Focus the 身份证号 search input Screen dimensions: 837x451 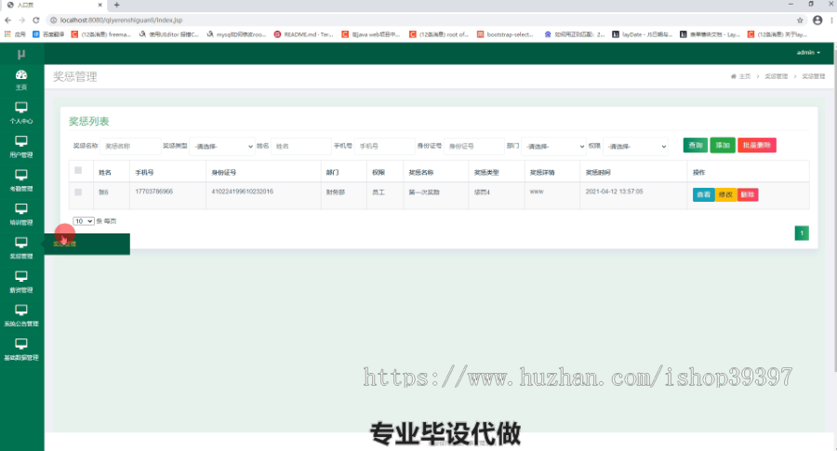click(x=474, y=146)
